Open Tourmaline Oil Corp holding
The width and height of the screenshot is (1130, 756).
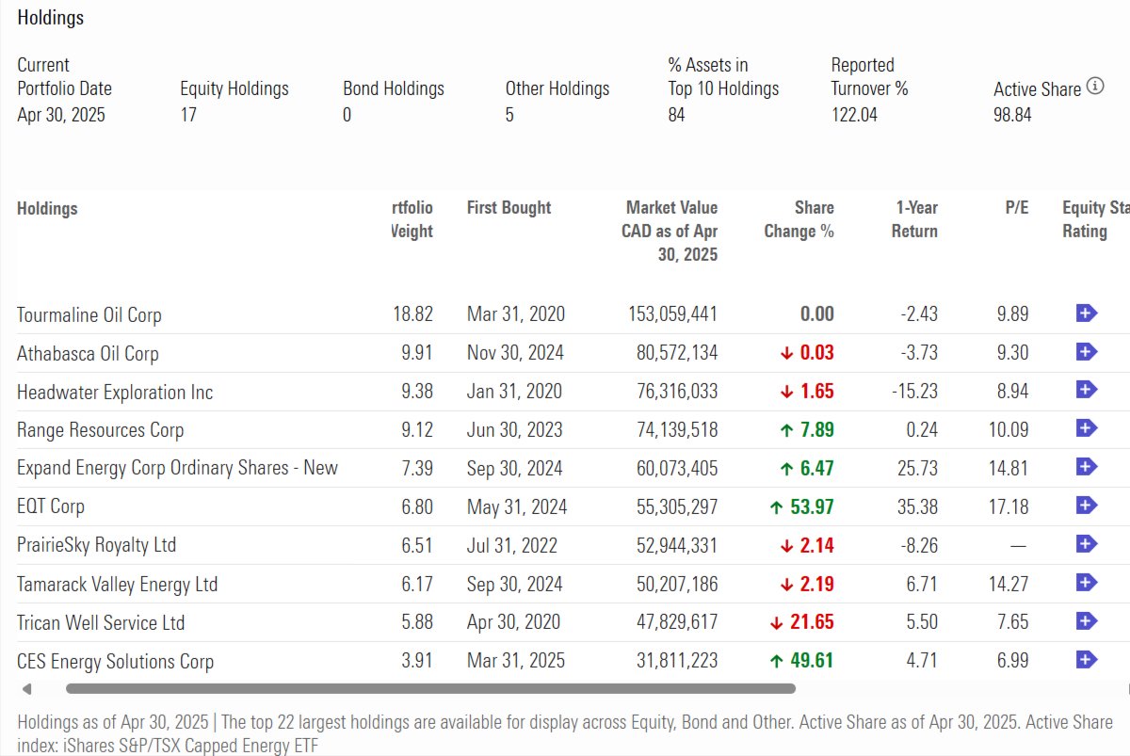click(x=89, y=314)
